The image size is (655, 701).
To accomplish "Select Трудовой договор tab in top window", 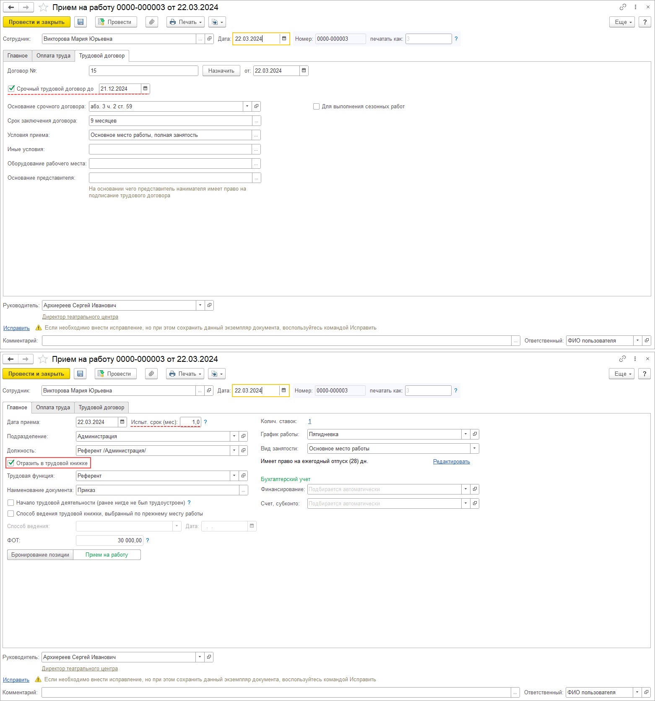I will point(102,55).
